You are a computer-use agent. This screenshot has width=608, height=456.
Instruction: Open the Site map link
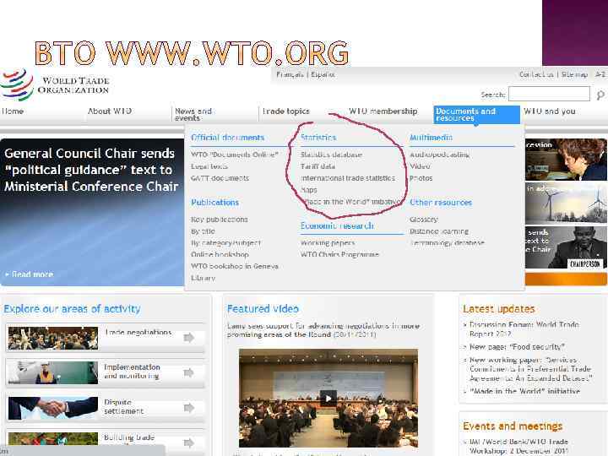(x=574, y=74)
